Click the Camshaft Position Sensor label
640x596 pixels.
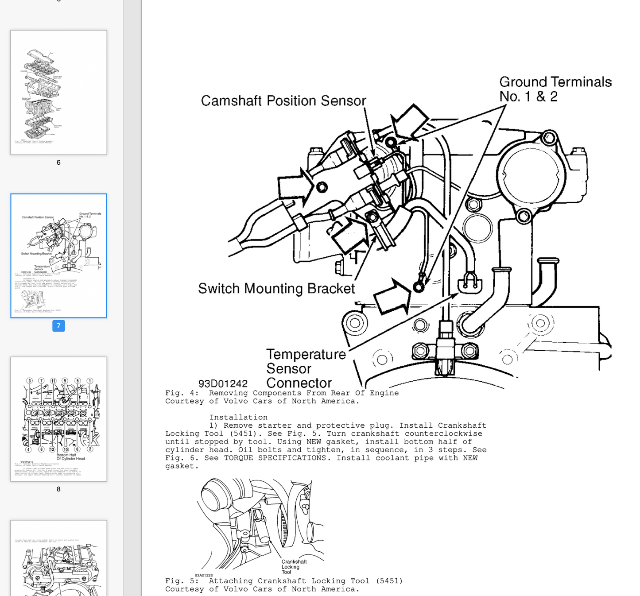(x=283, y=101)
